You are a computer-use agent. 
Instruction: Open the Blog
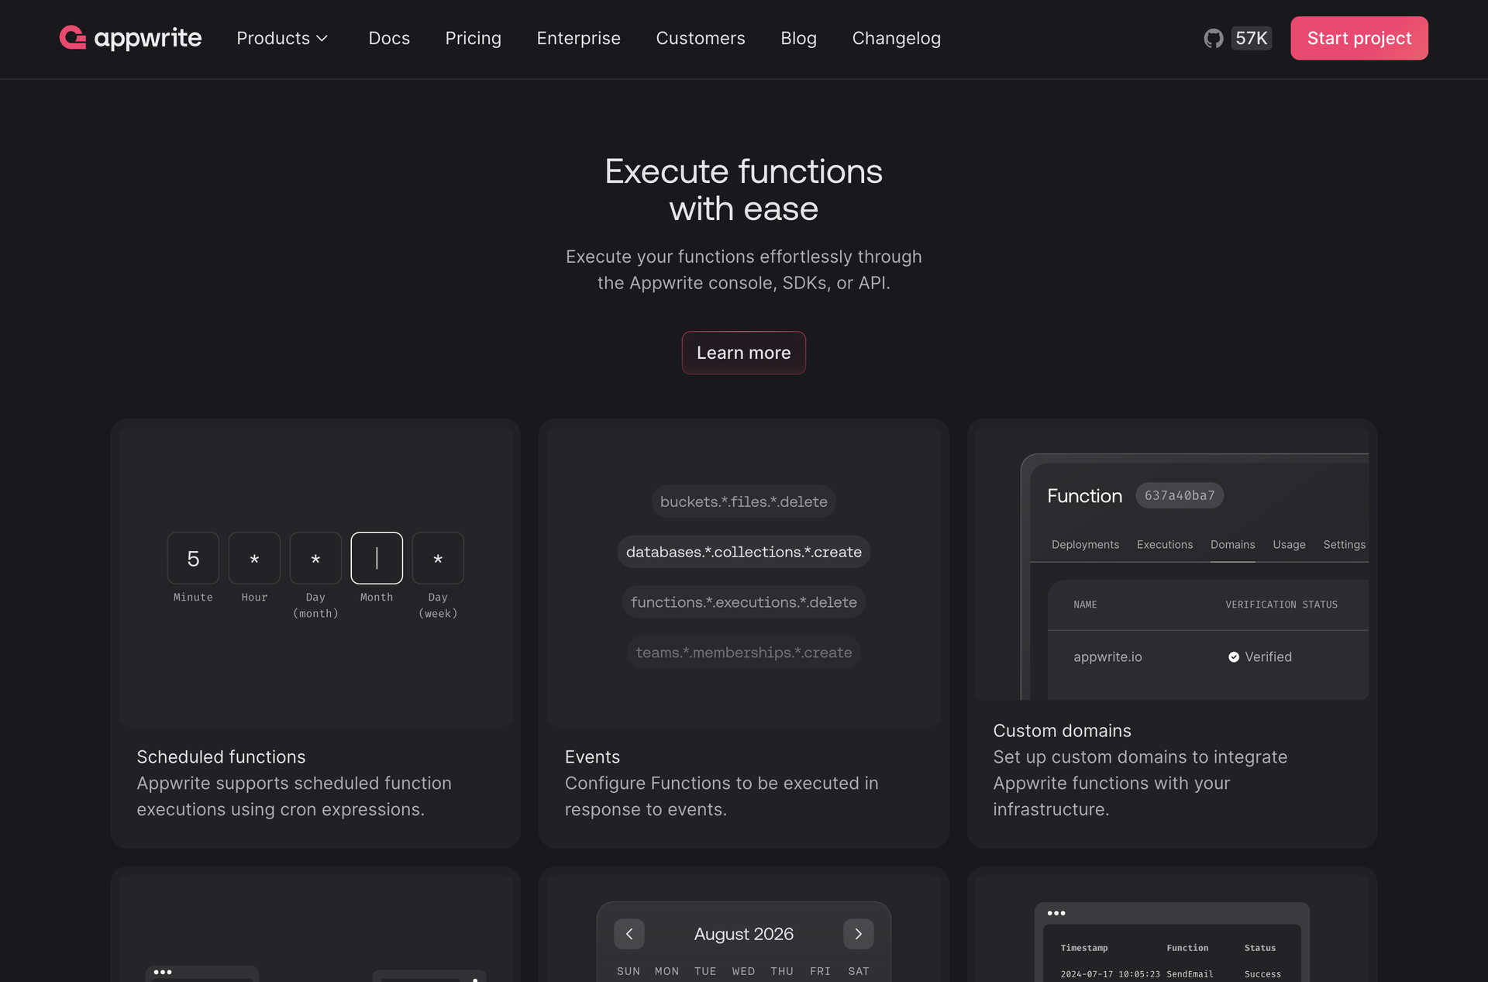799,38
